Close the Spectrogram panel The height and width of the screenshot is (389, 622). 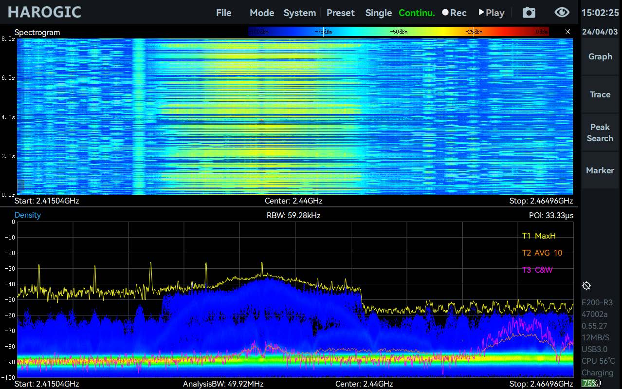[x=567, y=32]
